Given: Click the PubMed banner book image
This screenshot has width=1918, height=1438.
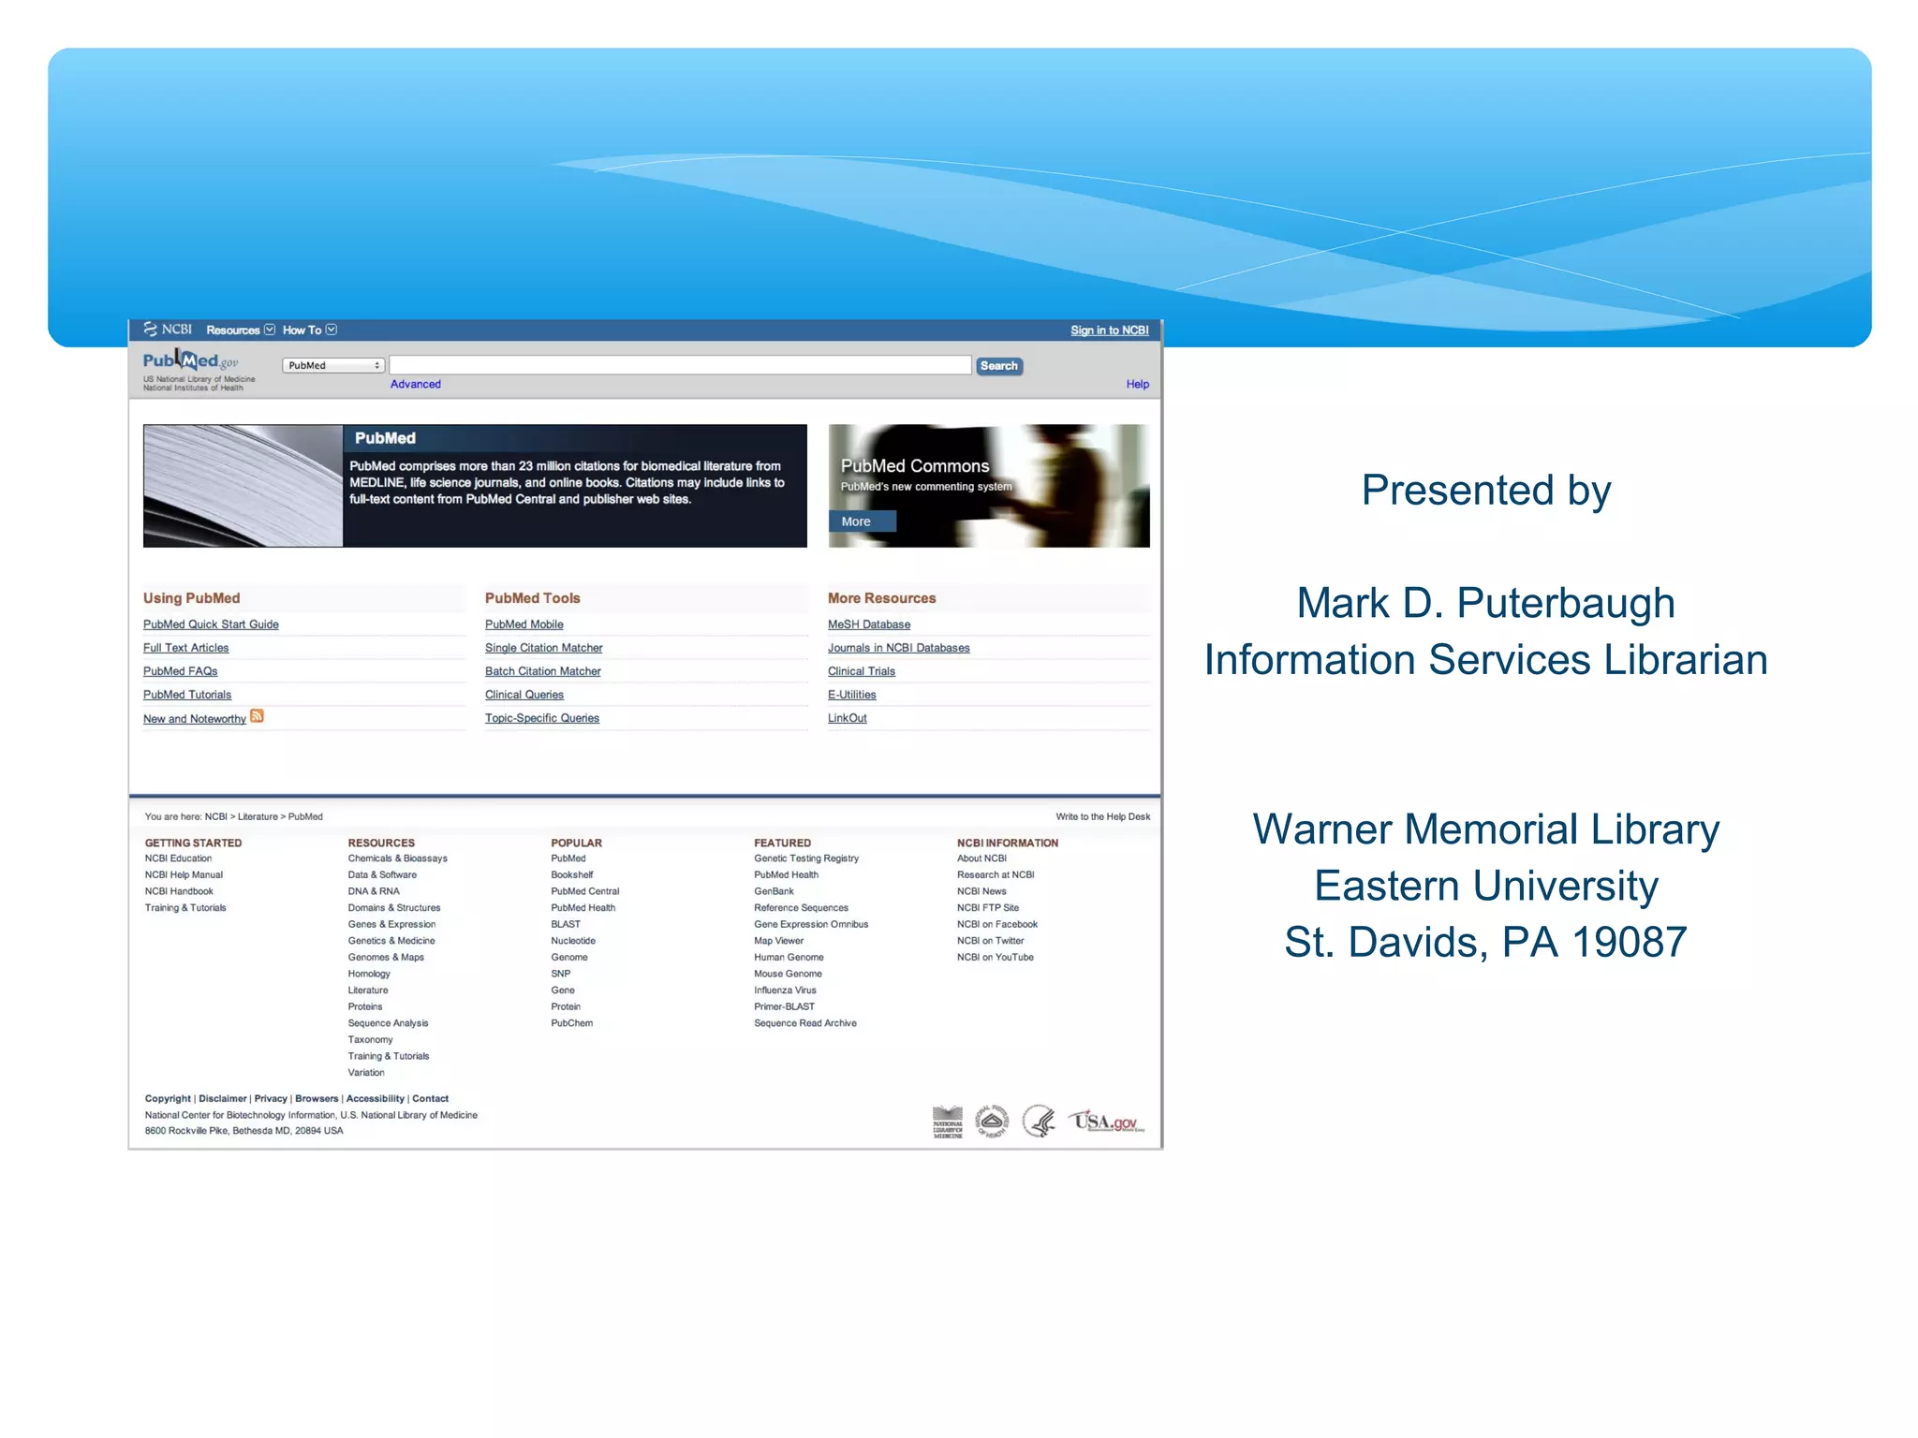Looking at the screenshot, I should (243, 486).
